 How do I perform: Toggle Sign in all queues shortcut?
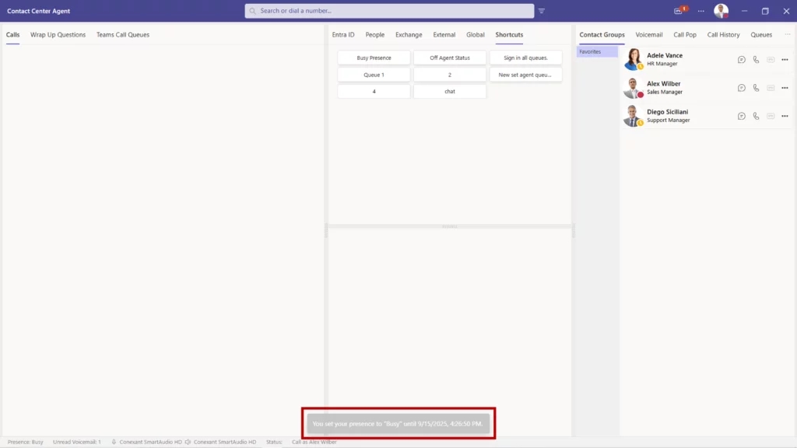(x=525, y=58)
